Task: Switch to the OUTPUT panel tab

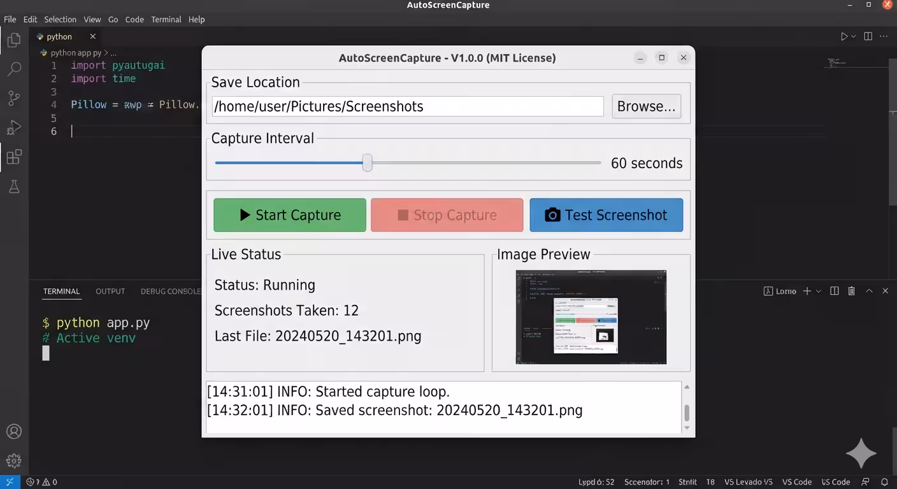Action: 110,291
